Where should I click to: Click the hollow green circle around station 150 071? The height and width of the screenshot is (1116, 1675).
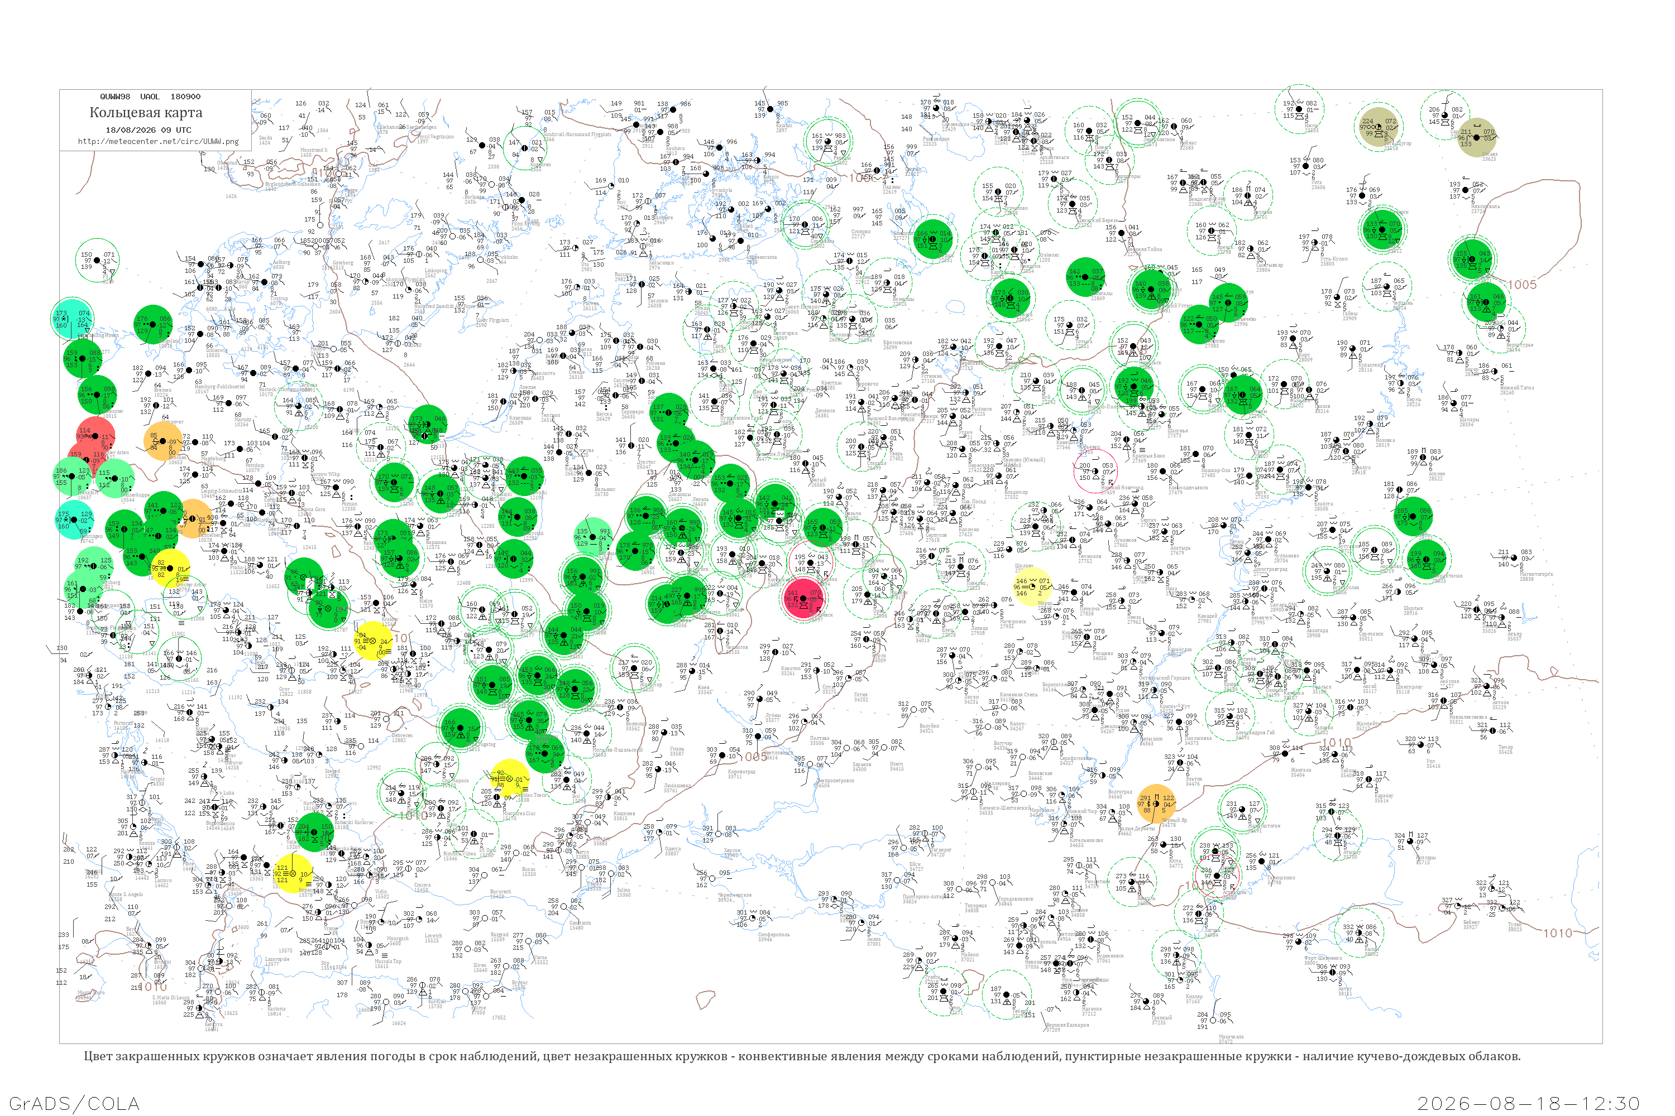point(97,260)
